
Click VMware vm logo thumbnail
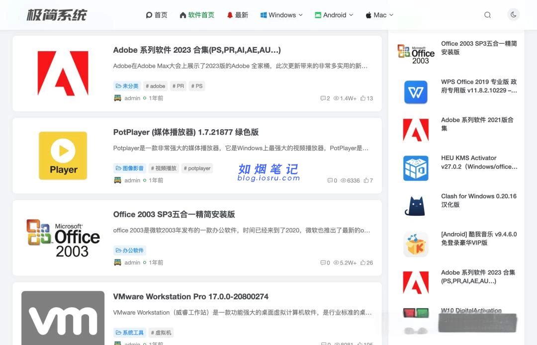pos(63,318)
